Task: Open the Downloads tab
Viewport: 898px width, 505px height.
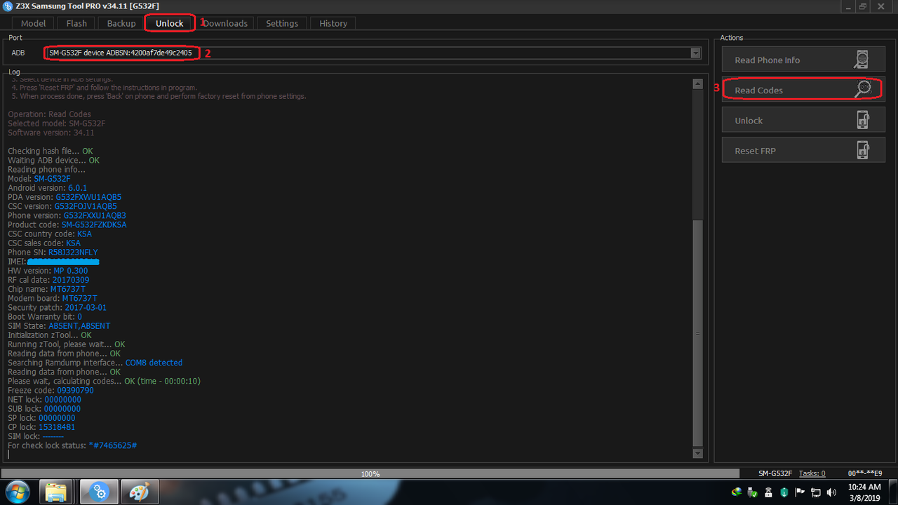Action: 225,23
